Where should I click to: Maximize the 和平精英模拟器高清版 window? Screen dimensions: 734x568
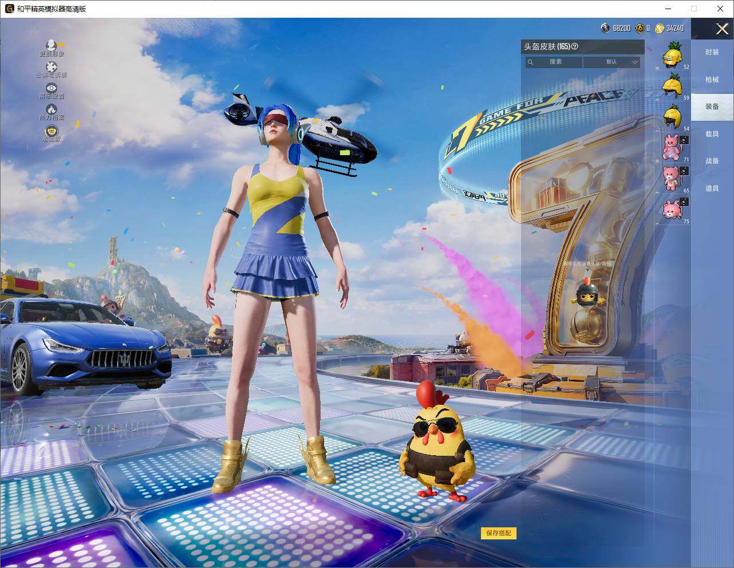point(694,9)
